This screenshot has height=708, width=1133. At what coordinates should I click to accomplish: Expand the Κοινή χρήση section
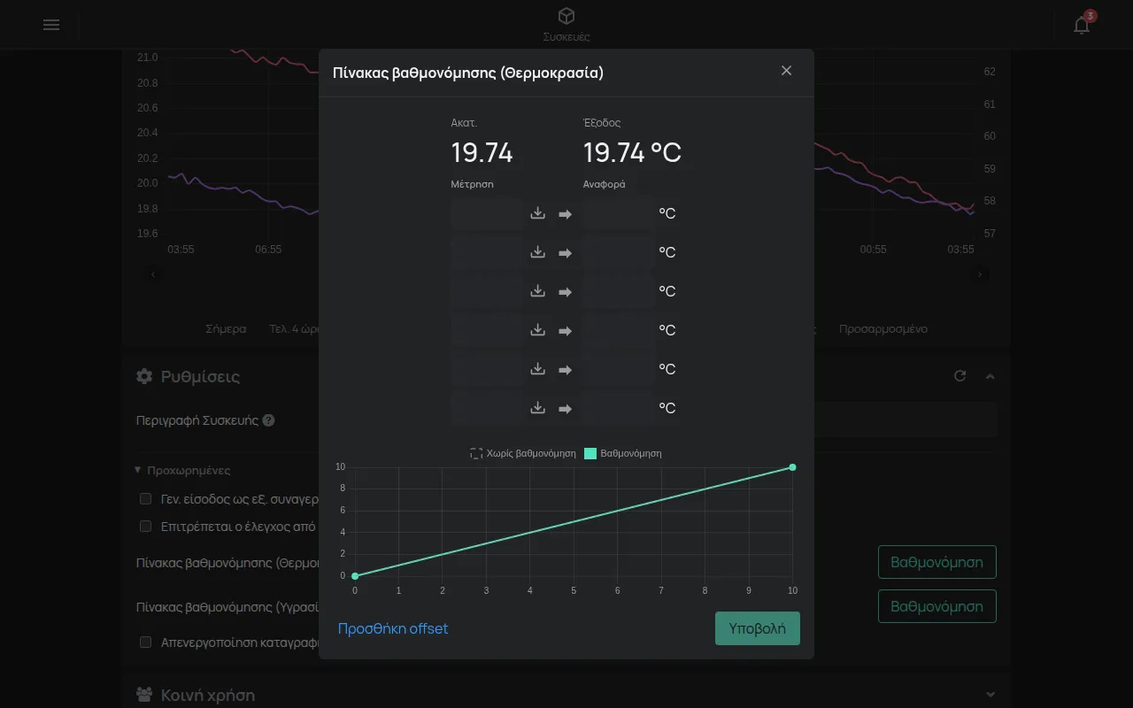[990, 695]
